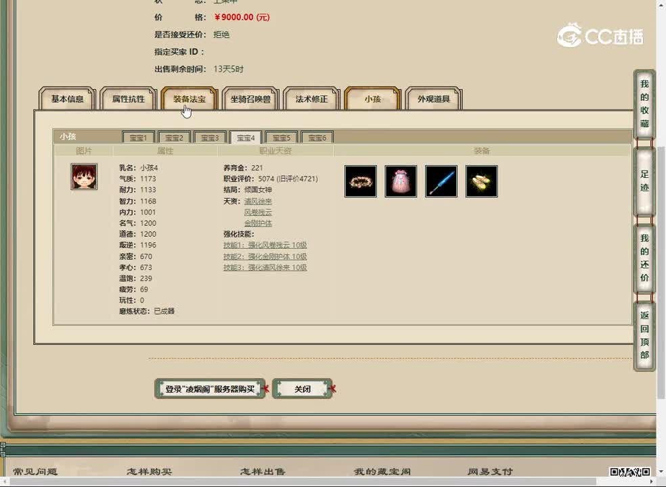666x487 pixels.
Task: Open the 外观道具 tab
Action: pos(433,99)
